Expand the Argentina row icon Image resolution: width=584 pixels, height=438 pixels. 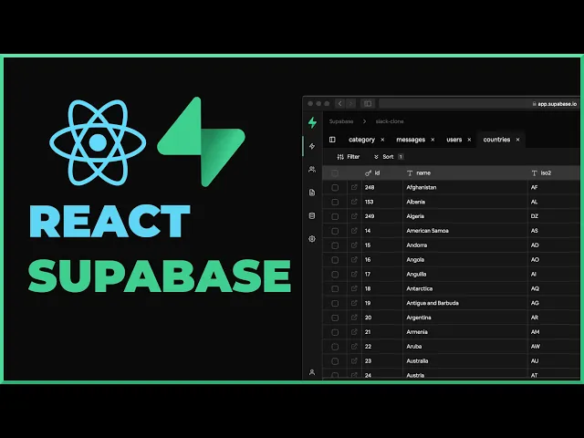[x=354, y=318]
